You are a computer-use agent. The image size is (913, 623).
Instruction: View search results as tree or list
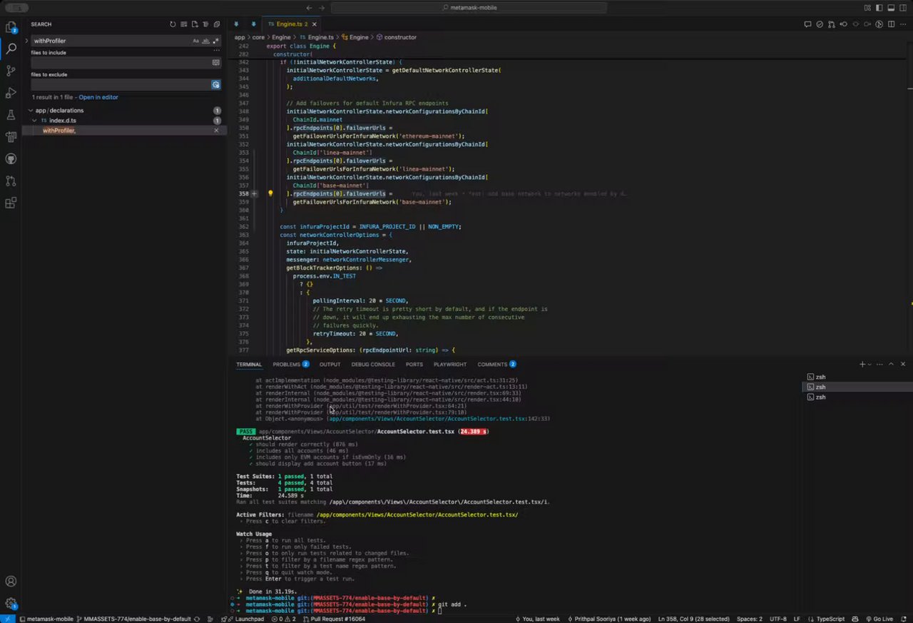click(205, 24)
